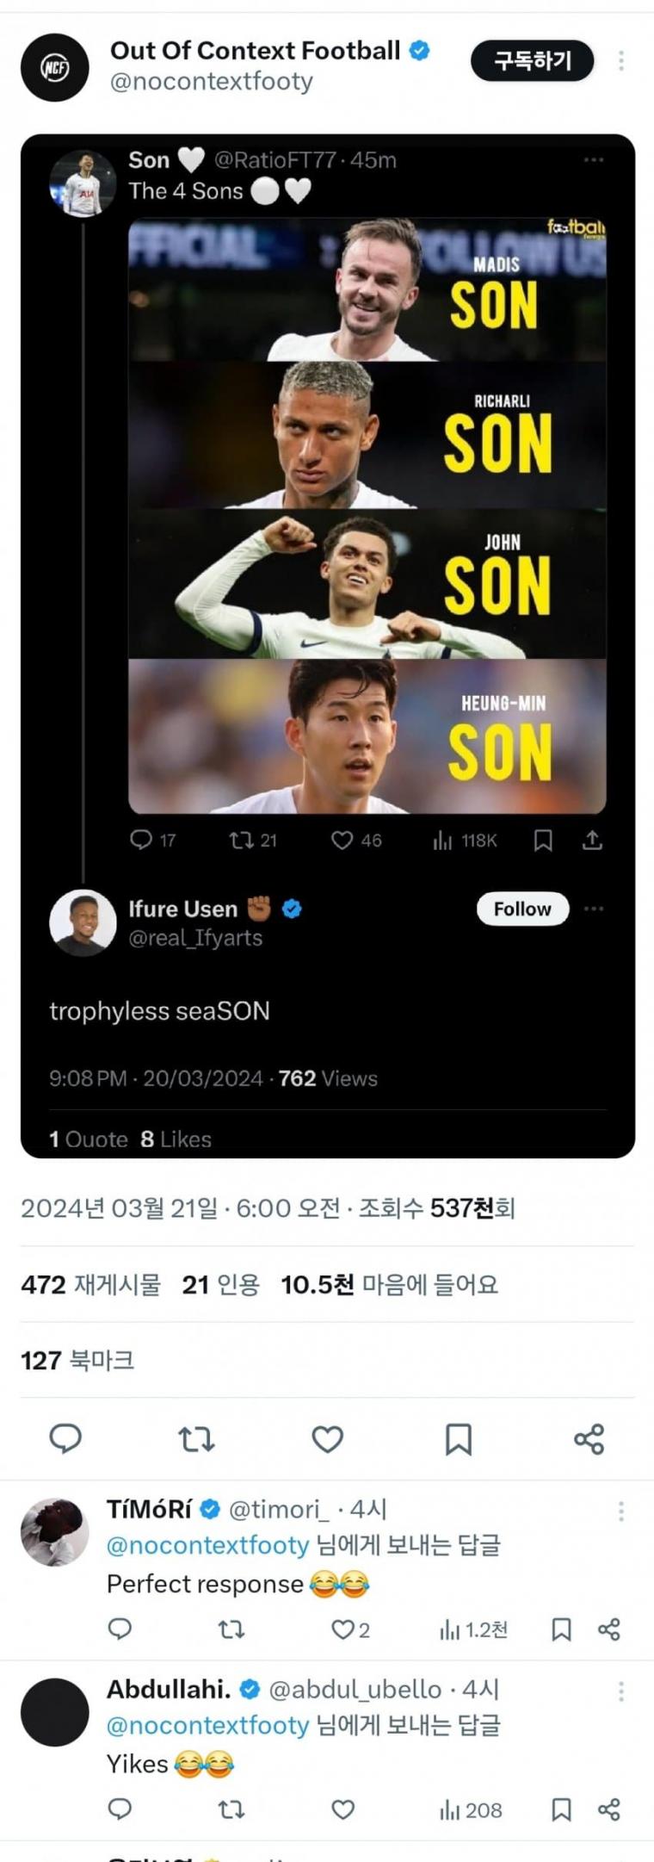Open the embedded 4 Sons tweet image
The height and width of the screenshot is (1862, 654).
pyautogui.click(x=367, y=515)
